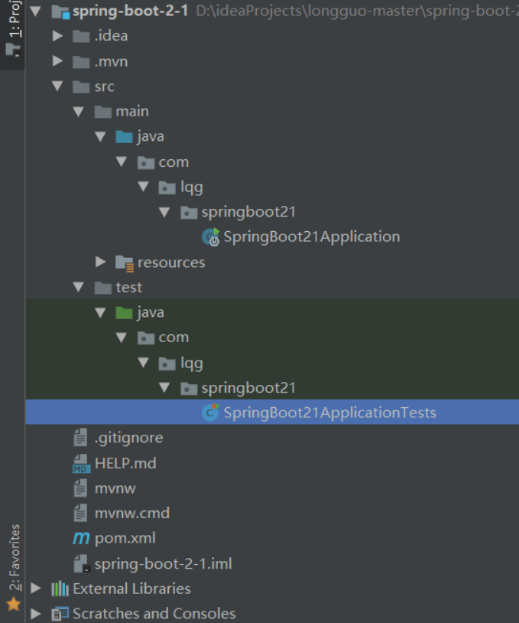Click the com package icon under test
Screen dimensions: 519x623
tap(146, 338)
